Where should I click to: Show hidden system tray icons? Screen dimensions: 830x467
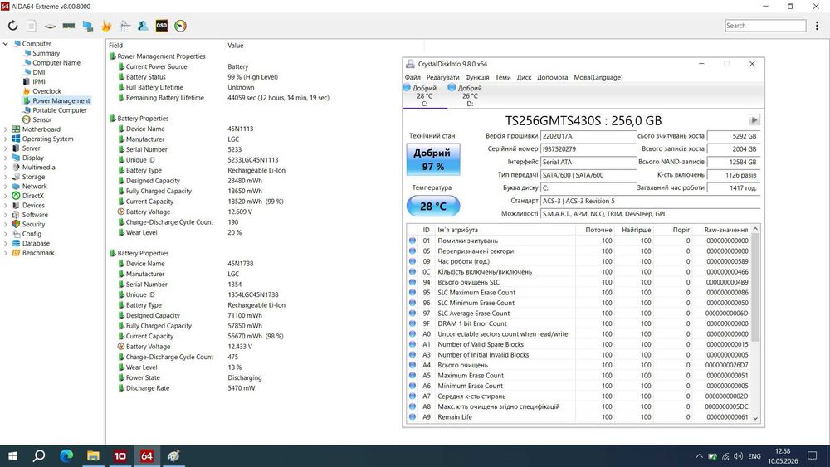click(x=699, y=456)
